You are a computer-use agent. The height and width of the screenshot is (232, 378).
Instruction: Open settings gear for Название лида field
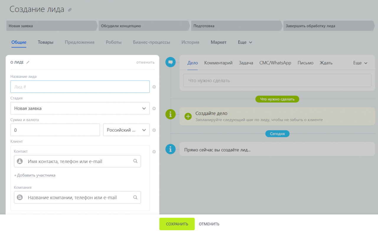[x=154, y=87]
